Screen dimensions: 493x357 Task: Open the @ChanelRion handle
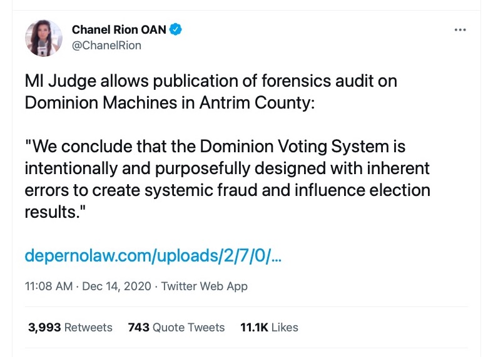(106, 46)
